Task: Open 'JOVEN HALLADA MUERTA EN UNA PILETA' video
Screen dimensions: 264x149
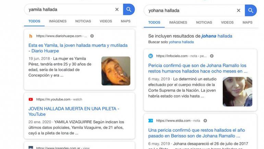Action: coord(74,111)
